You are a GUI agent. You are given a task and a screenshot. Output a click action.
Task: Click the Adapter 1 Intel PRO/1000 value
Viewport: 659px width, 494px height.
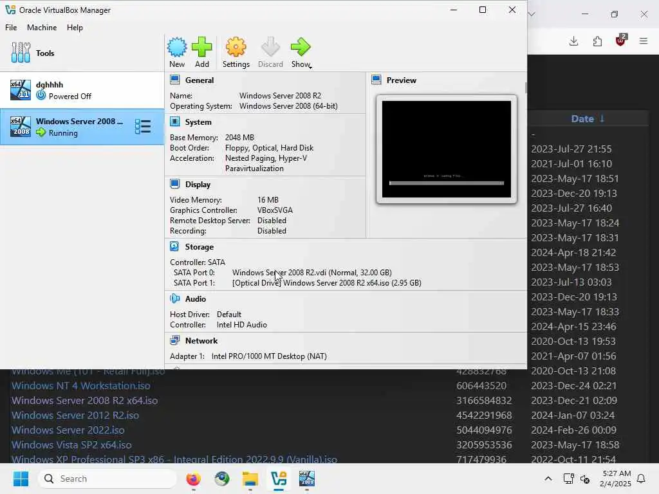pos(269,356)
